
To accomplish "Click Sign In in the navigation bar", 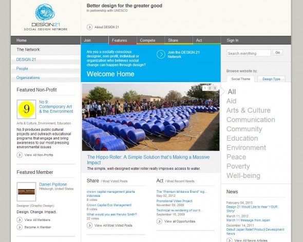I will point(233,41).
